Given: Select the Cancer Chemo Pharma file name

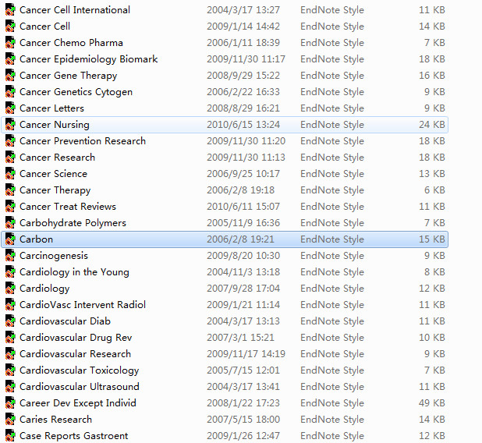Looking at the screenshot, I should click(x=71, y=42).
